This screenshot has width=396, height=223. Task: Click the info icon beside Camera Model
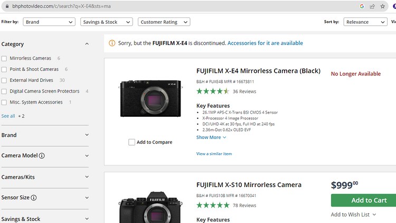point(42,156)
